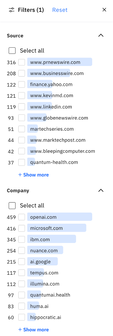Select the nuance.com company checkbox
Image resolution: width=113 pixels, height=336 pixels.
point(22,251)
